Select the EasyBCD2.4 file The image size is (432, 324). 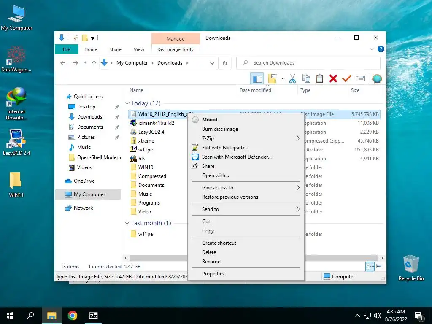pos(151,132)
